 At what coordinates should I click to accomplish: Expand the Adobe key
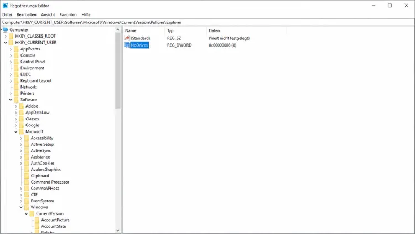coord(16,106)
